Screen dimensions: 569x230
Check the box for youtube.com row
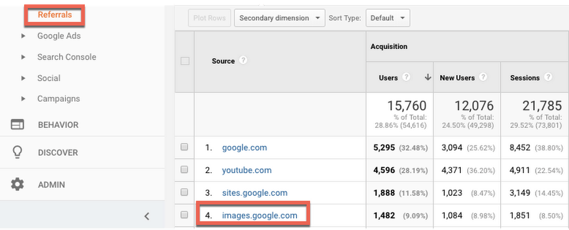184,170
